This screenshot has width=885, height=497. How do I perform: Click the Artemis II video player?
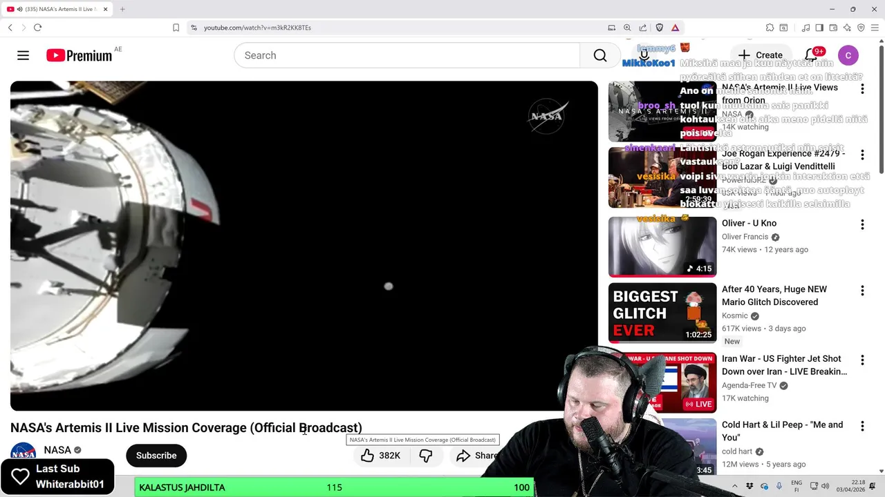[304, 246]
